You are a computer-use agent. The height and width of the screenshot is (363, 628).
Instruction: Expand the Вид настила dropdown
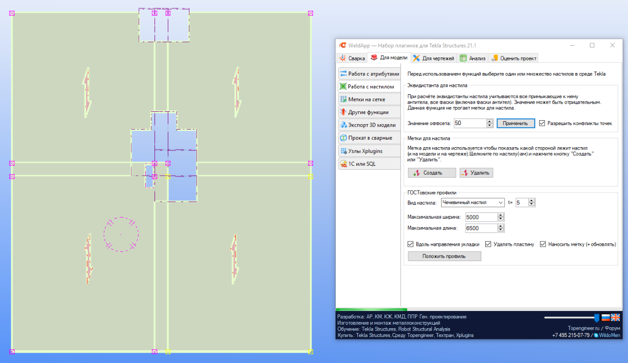pyautogui.click(x=500, y=203)
